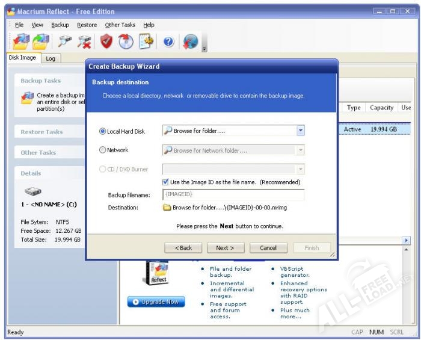The width and height of the screenshot is (421, 340).
Task: Click the Create a backup image task link
Action: pyautogui.click(x=61, y=102)
